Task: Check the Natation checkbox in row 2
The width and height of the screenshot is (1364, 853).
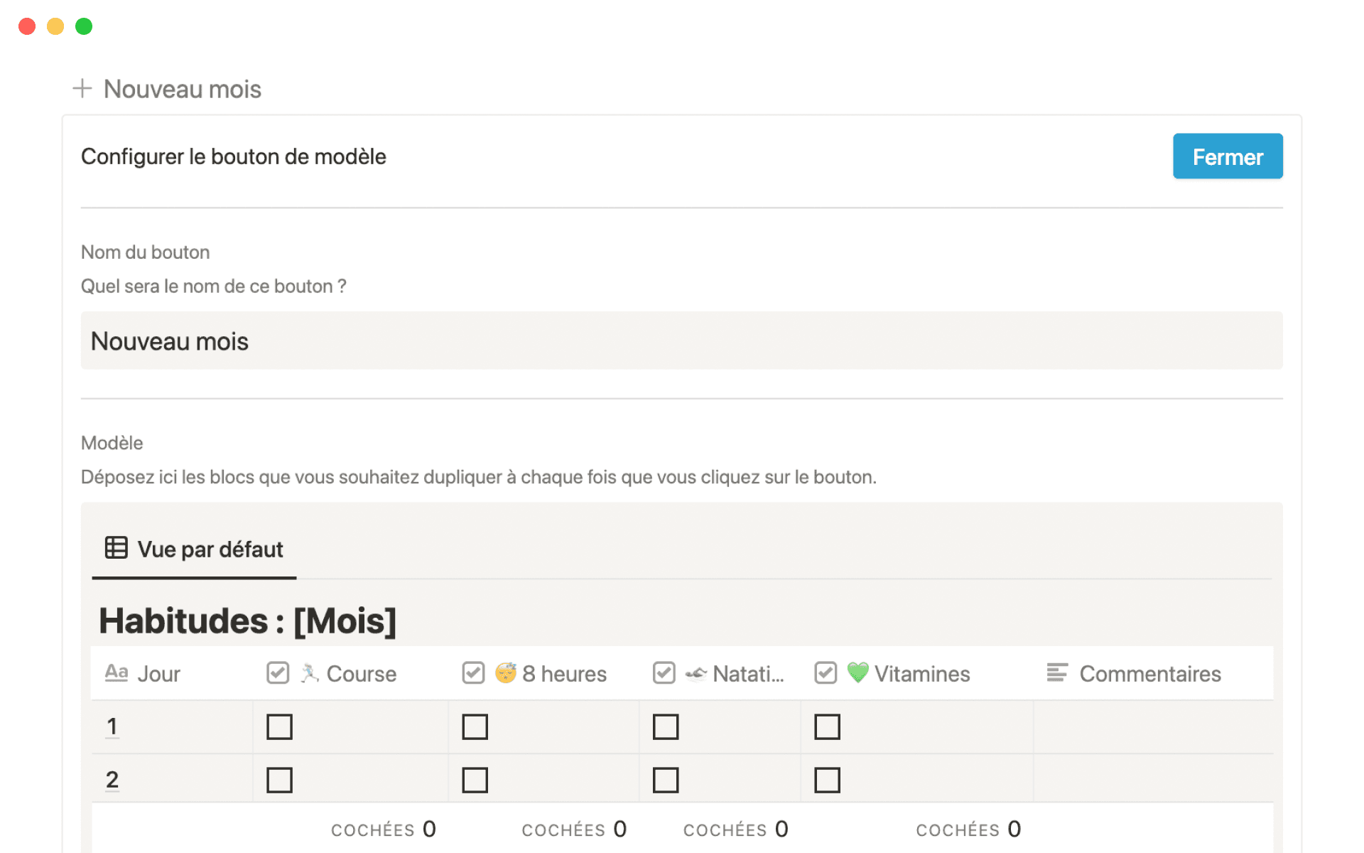Action: (x=666, y=780)
